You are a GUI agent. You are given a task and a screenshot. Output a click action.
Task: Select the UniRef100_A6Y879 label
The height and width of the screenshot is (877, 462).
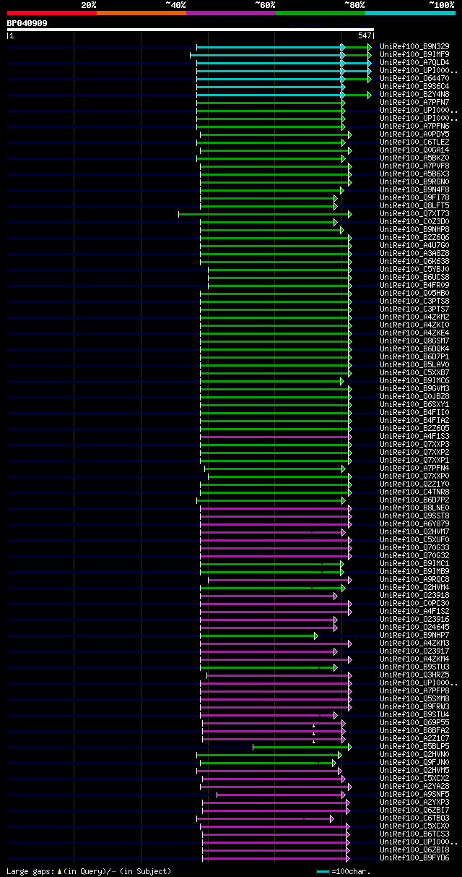414,524
